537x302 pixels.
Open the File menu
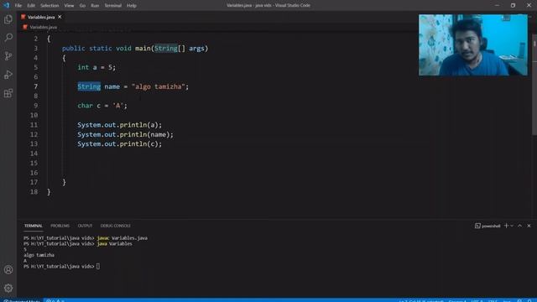click(18, 6)
